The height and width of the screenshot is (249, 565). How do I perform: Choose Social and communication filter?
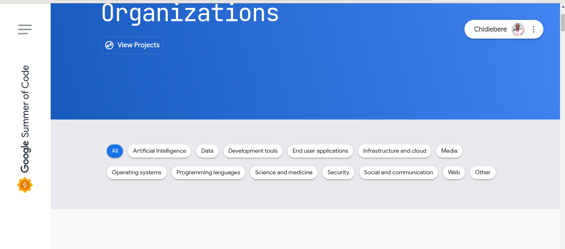tap(398, 173)
